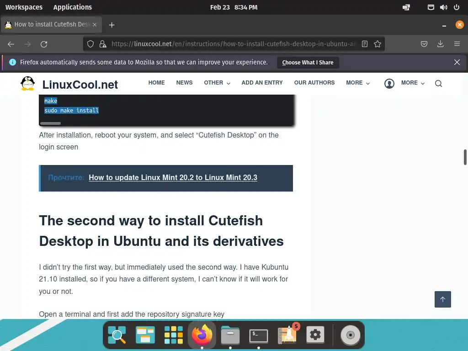The height and width of the screenshot is (351, 468).
Task: Select the 'How to install Cutefish Desktop' tab
Action: click(51, 25)
